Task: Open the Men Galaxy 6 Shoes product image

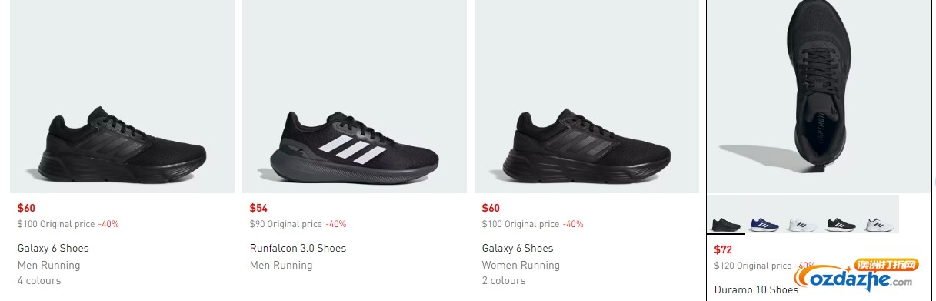Action: click(122, 96)
